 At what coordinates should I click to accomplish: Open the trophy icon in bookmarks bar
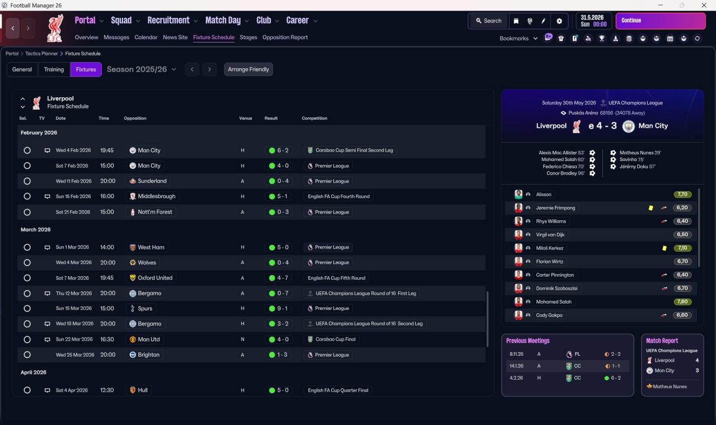pyautogui.click(x=602, y=39)
